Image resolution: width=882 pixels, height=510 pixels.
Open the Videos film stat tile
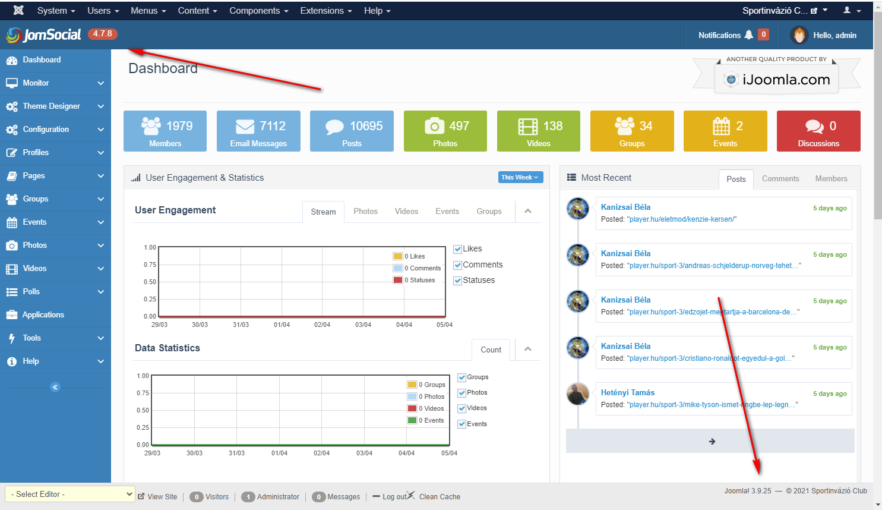click(x=538, y=131)
